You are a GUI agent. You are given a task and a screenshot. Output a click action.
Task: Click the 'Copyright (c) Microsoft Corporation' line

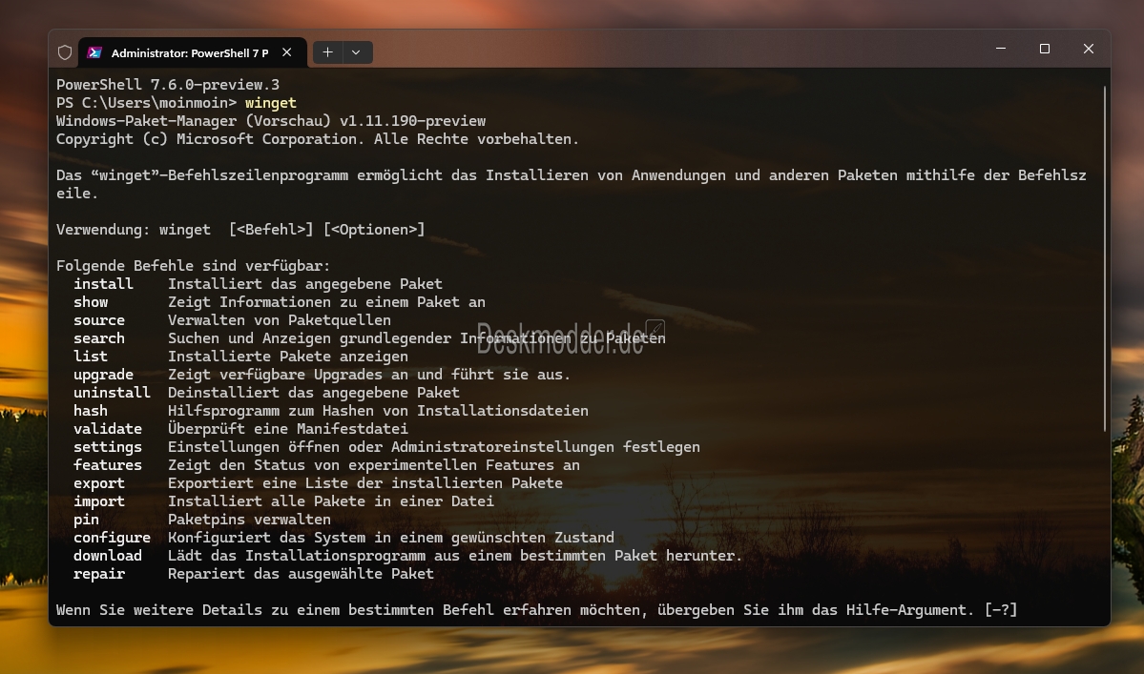318,139
